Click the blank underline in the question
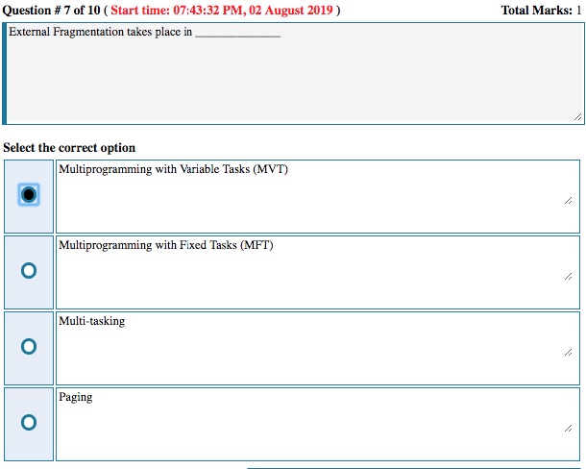 tap(237, 34)
